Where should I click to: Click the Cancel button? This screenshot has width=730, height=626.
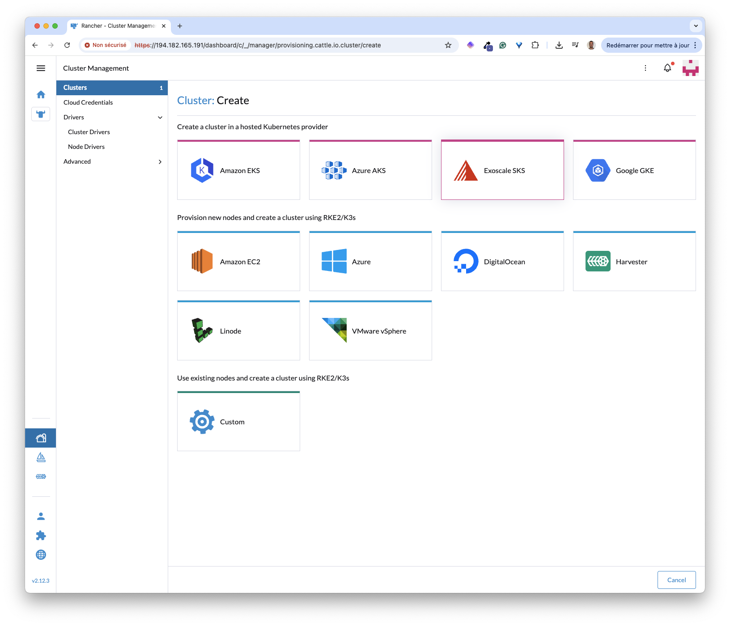click(676, 580)
